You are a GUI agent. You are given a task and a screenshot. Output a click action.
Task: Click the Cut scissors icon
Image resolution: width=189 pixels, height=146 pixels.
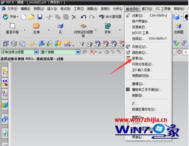(49, 17)
